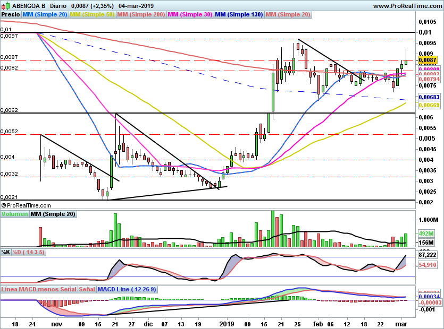
Task: Click the green 492M volume tag
Action: 426,233
